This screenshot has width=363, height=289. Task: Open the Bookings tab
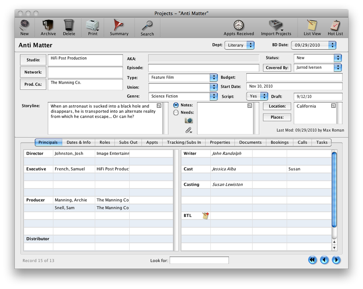coord(280,142)
